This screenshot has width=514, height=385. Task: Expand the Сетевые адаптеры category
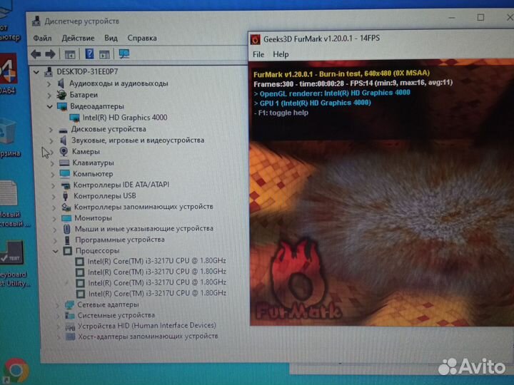(58, 305)
